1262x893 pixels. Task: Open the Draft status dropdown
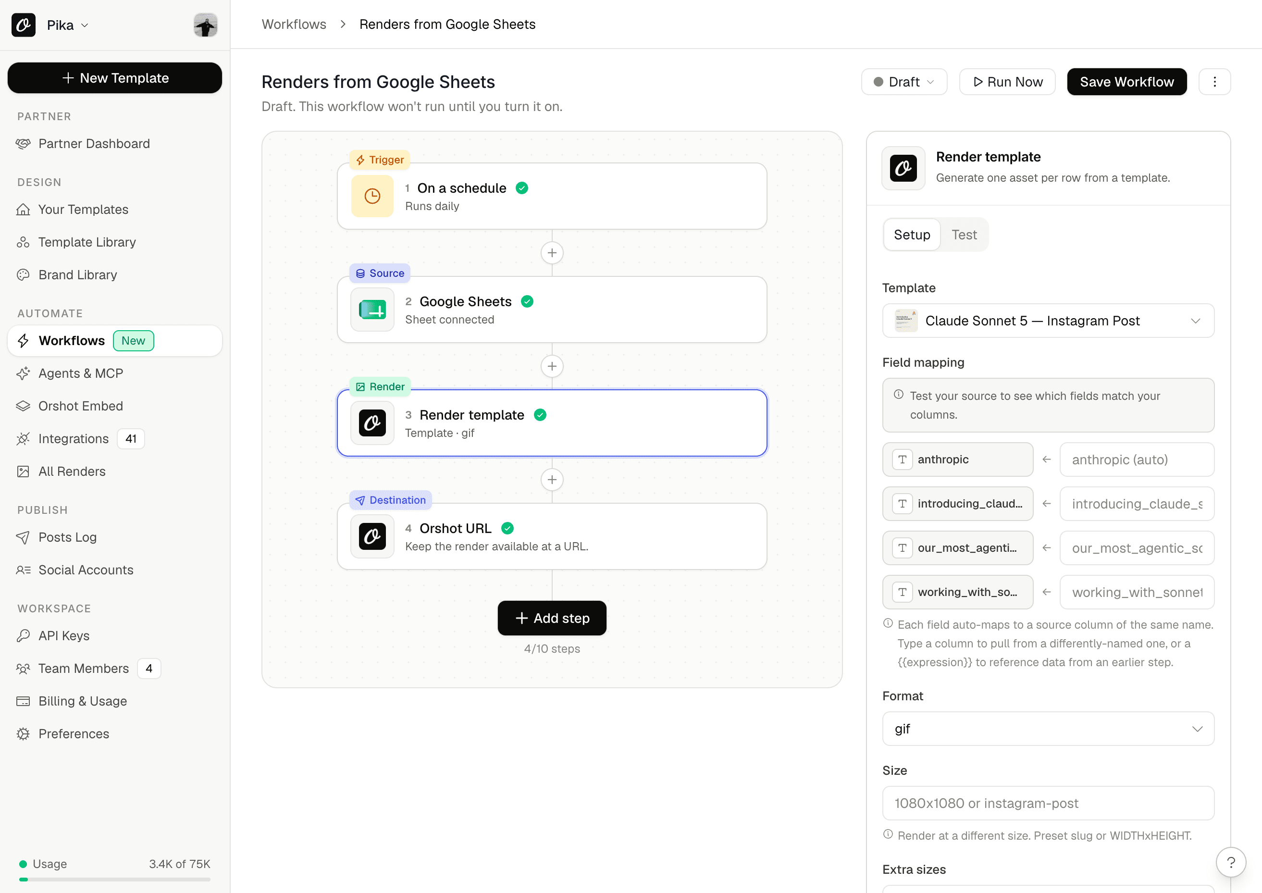point(904,82)
